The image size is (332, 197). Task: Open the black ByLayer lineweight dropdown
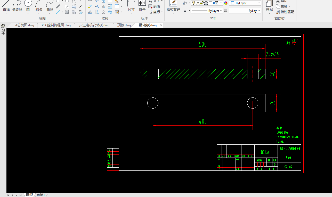207,11
